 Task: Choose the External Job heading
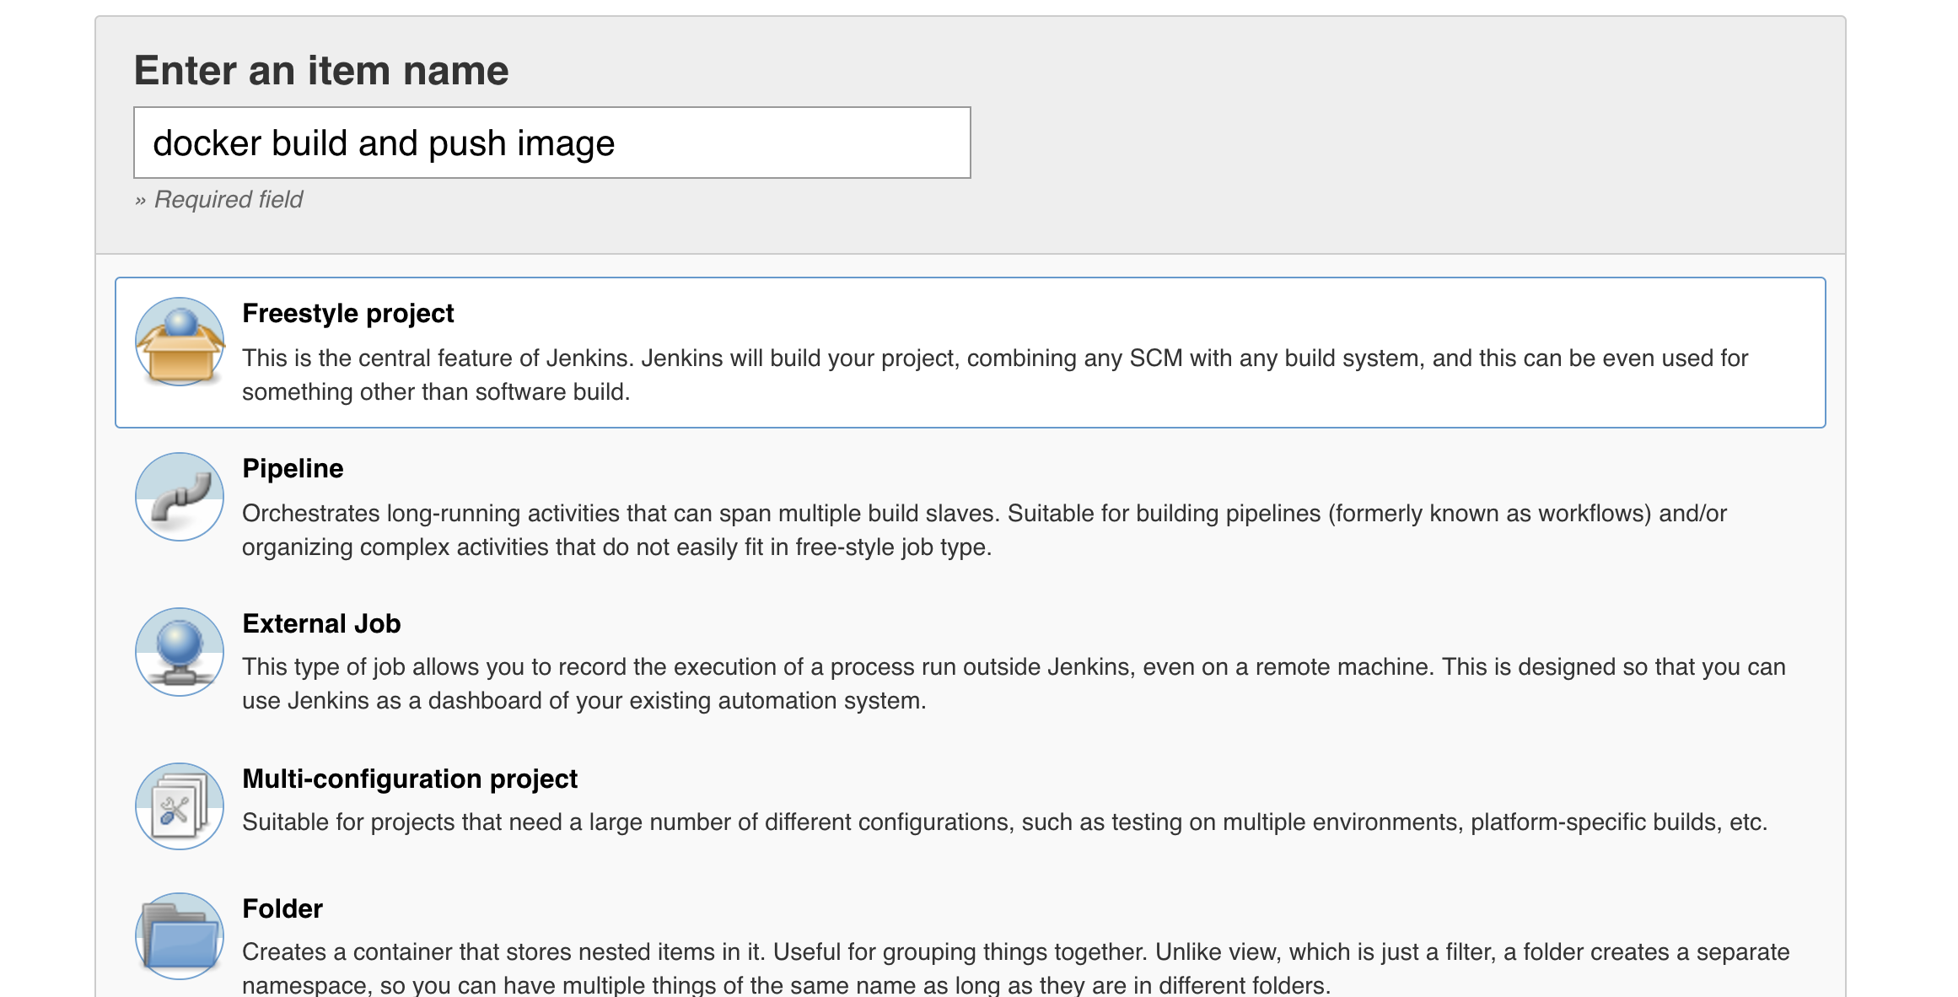321,623
